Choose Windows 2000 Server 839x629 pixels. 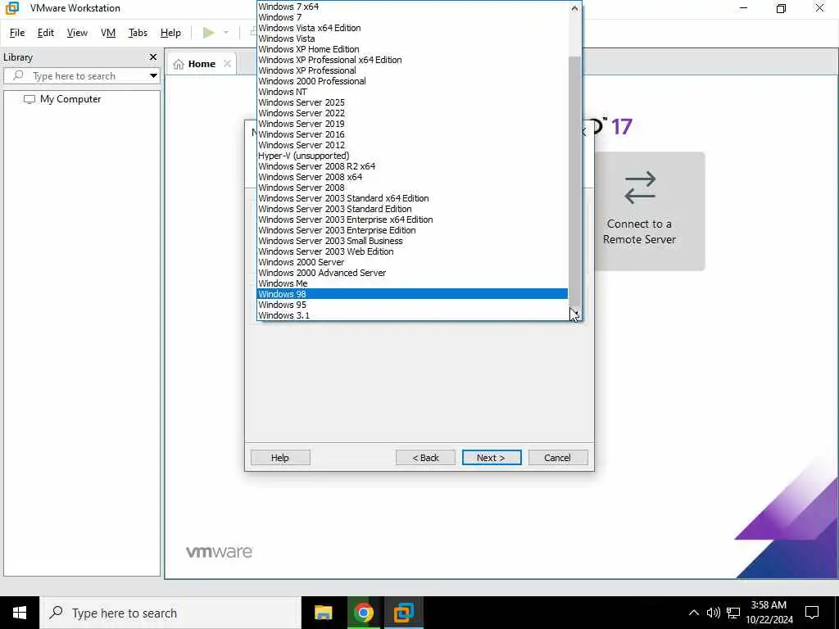(x=412, y=262)
